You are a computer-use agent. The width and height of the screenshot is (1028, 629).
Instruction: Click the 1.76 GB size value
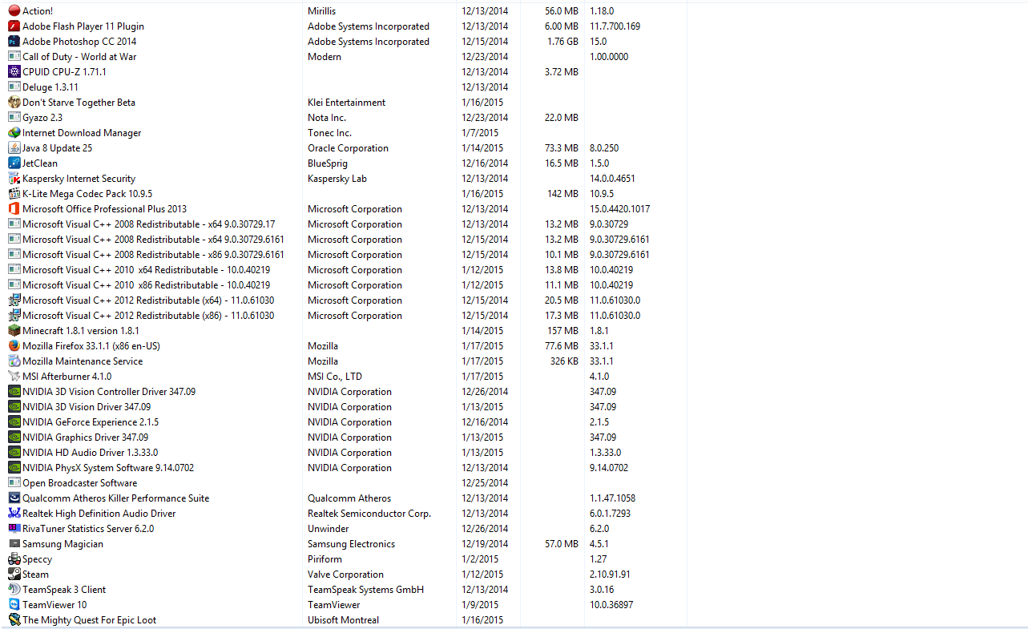(x=562, y=42)
